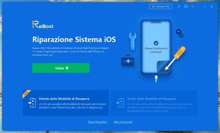Screen dimensions: 220x133
Task: Close the ReiBoot window
Action: [212, 6]
